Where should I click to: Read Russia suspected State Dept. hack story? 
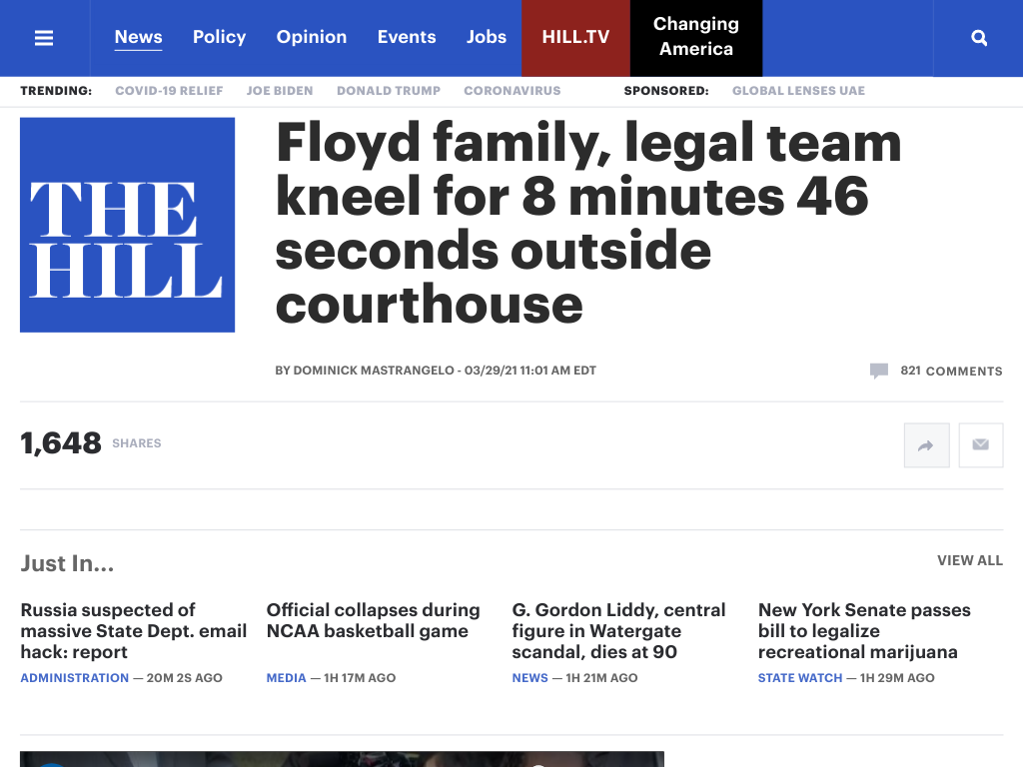134,631
